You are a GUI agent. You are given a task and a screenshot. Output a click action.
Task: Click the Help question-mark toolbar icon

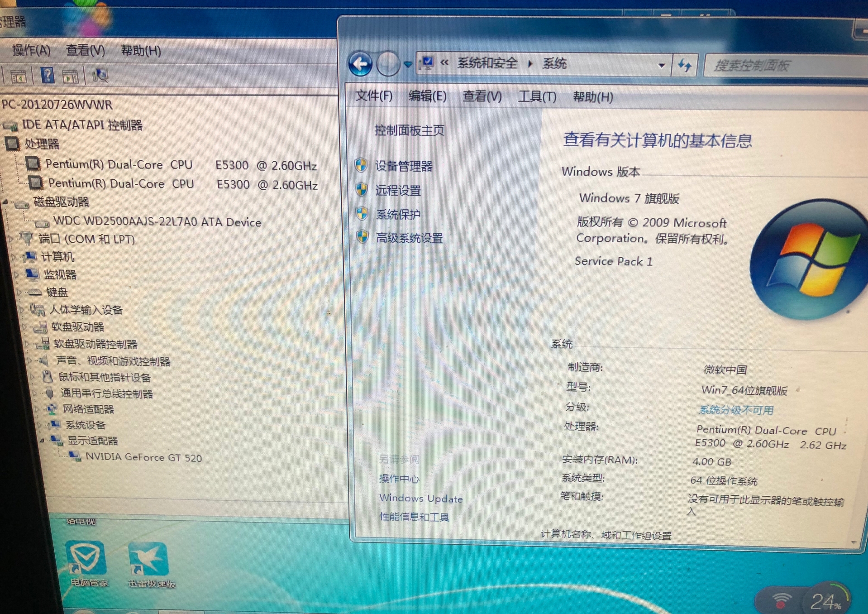pos(47,75)
